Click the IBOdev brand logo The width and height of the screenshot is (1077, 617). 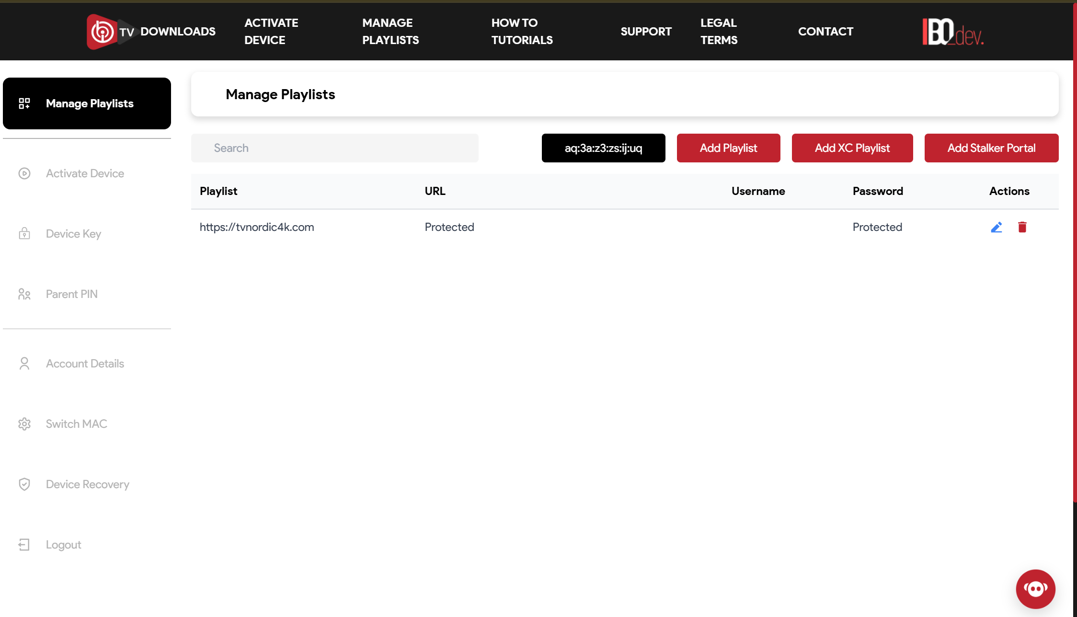coord(953,32)
